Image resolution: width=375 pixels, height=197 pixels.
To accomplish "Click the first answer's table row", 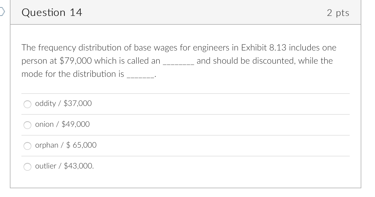I will click(x=186, y=104).
